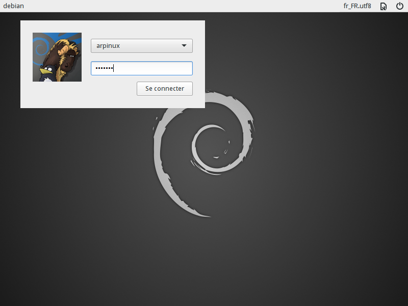Image resolution: width=408 pixels, height=306 pixels.
Task: Open the fr_FR.utf8 language menu
Action: [358, 6]
